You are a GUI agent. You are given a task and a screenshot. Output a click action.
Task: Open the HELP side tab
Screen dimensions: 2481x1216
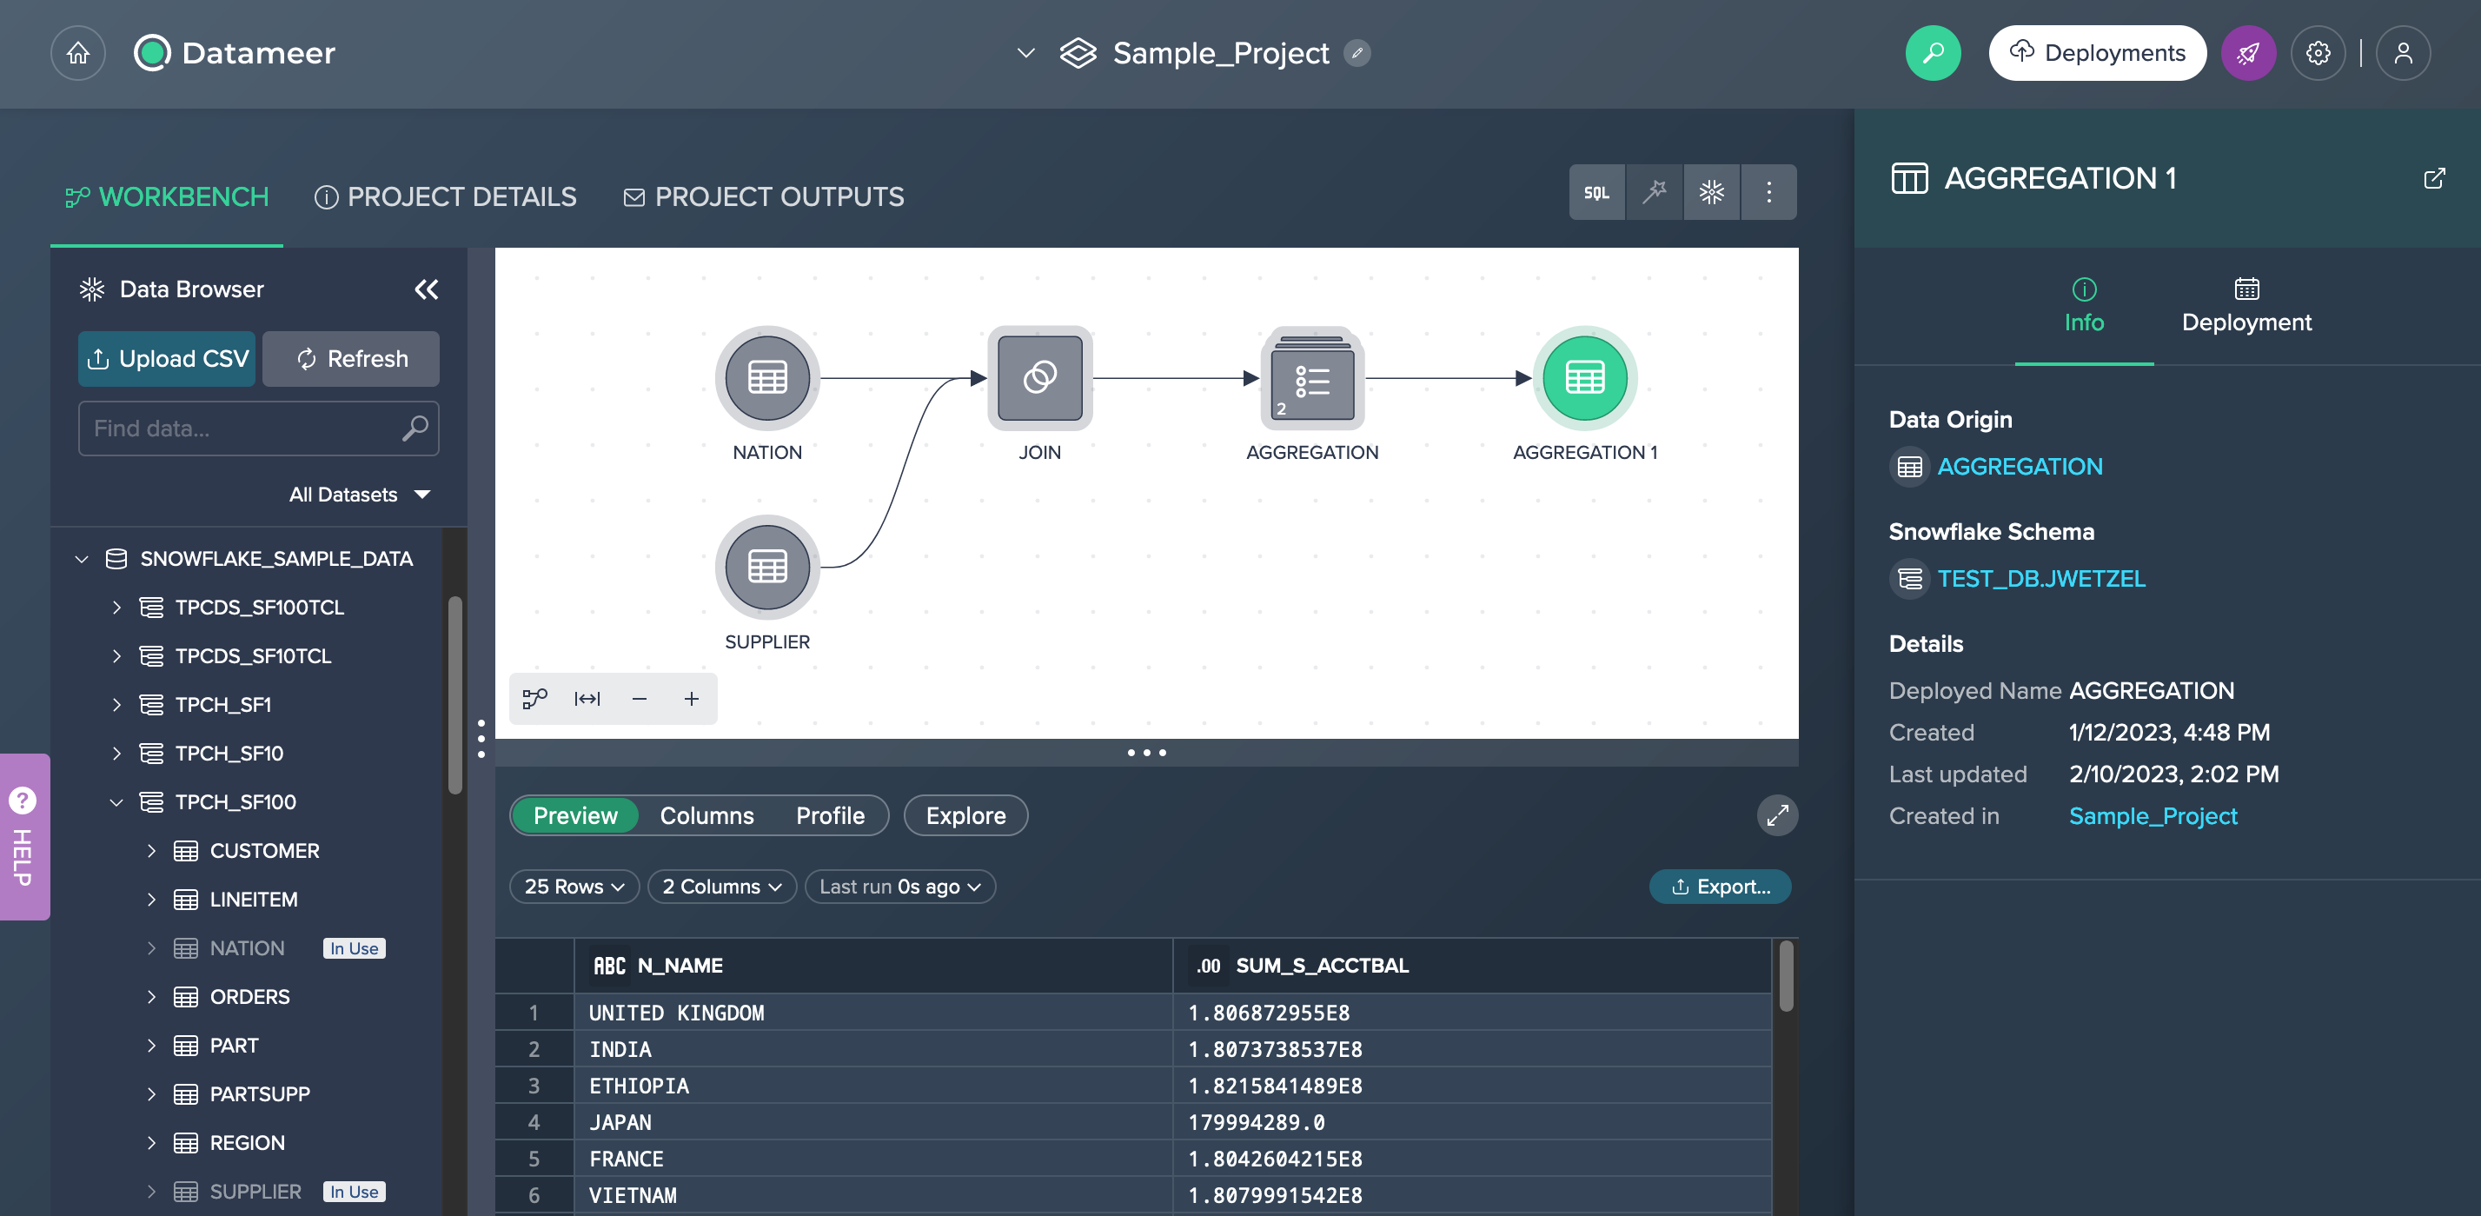tap(24, 836)
